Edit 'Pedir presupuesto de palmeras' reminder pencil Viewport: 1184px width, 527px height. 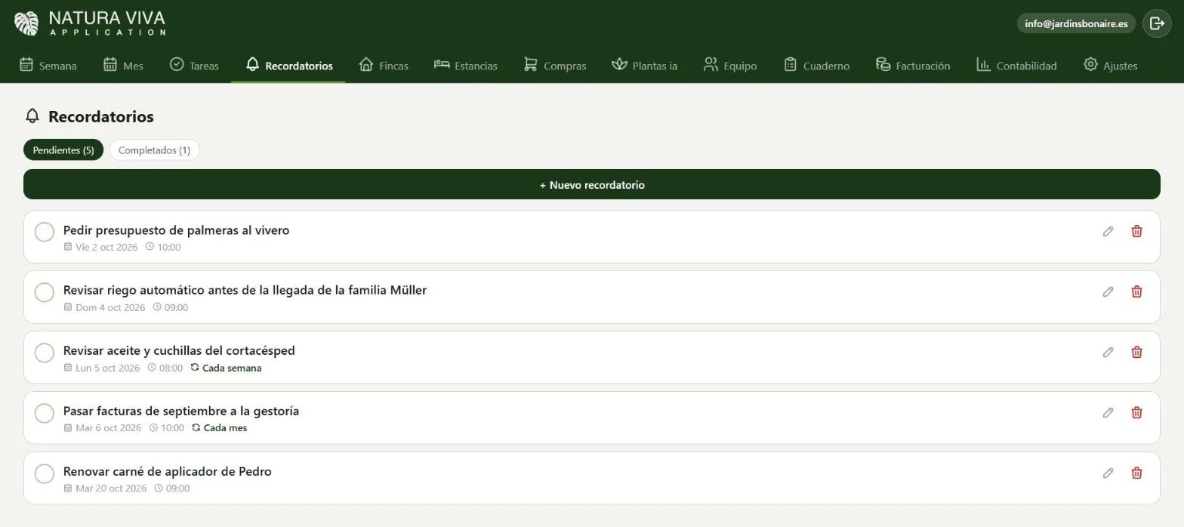click(x=1108, y=231)
